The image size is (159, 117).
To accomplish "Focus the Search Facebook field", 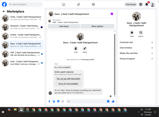I will coord(25,4).
